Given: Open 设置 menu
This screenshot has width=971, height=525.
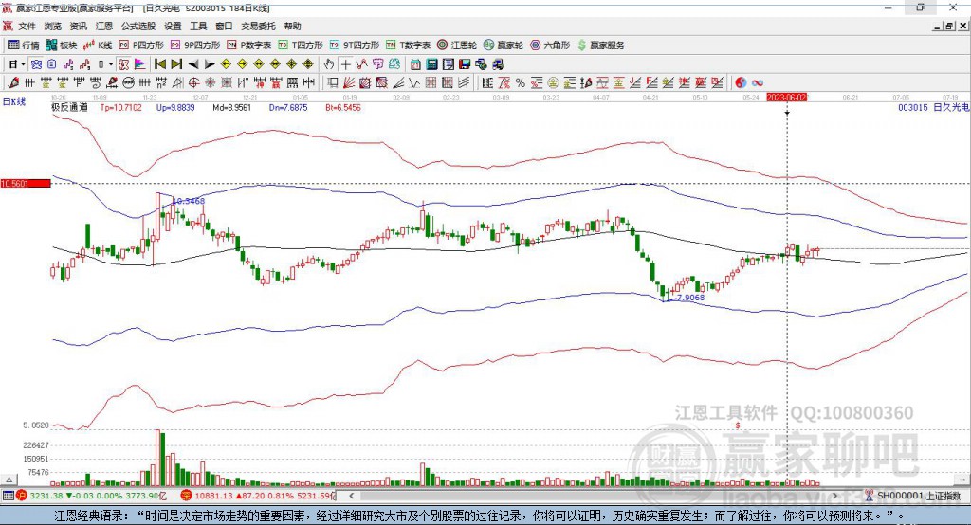Looking at the screenshot, I should (173, 26).
